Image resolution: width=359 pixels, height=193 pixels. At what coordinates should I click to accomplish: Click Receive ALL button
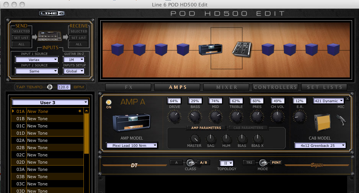[x=78, y=44]
